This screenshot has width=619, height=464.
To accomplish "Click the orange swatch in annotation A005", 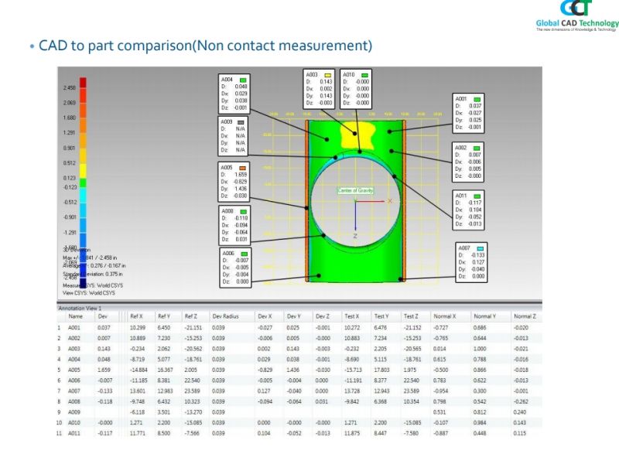I will [x=243, y=168].
